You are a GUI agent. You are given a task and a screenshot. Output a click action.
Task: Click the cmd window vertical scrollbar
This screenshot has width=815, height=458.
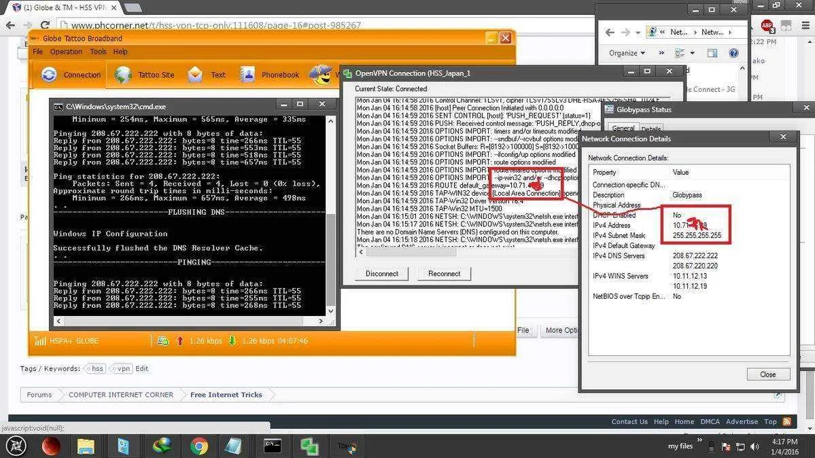330,215
